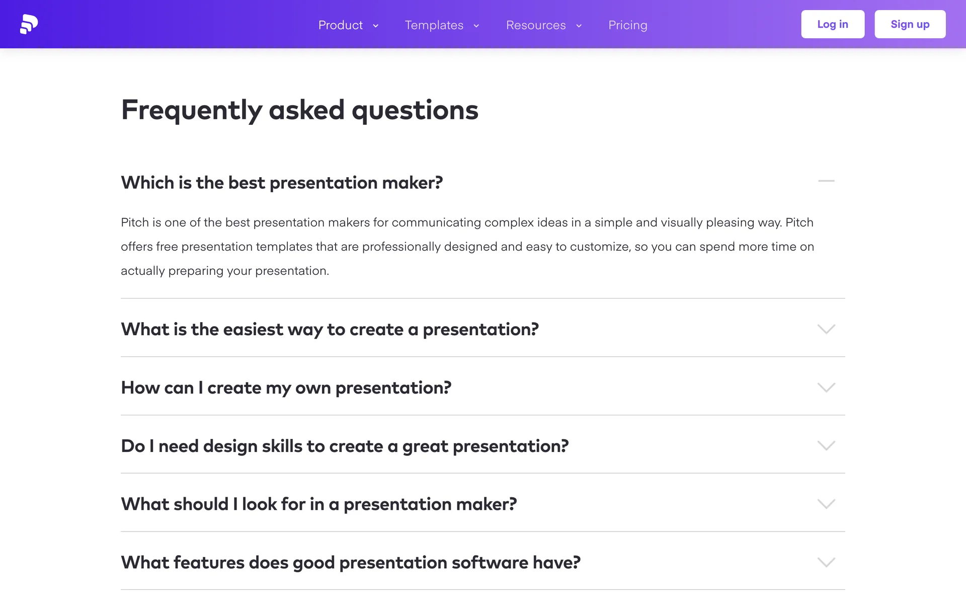Expand "Do I need design skills" question text
This screenshot has height=604, width=966.
(345, 446)
